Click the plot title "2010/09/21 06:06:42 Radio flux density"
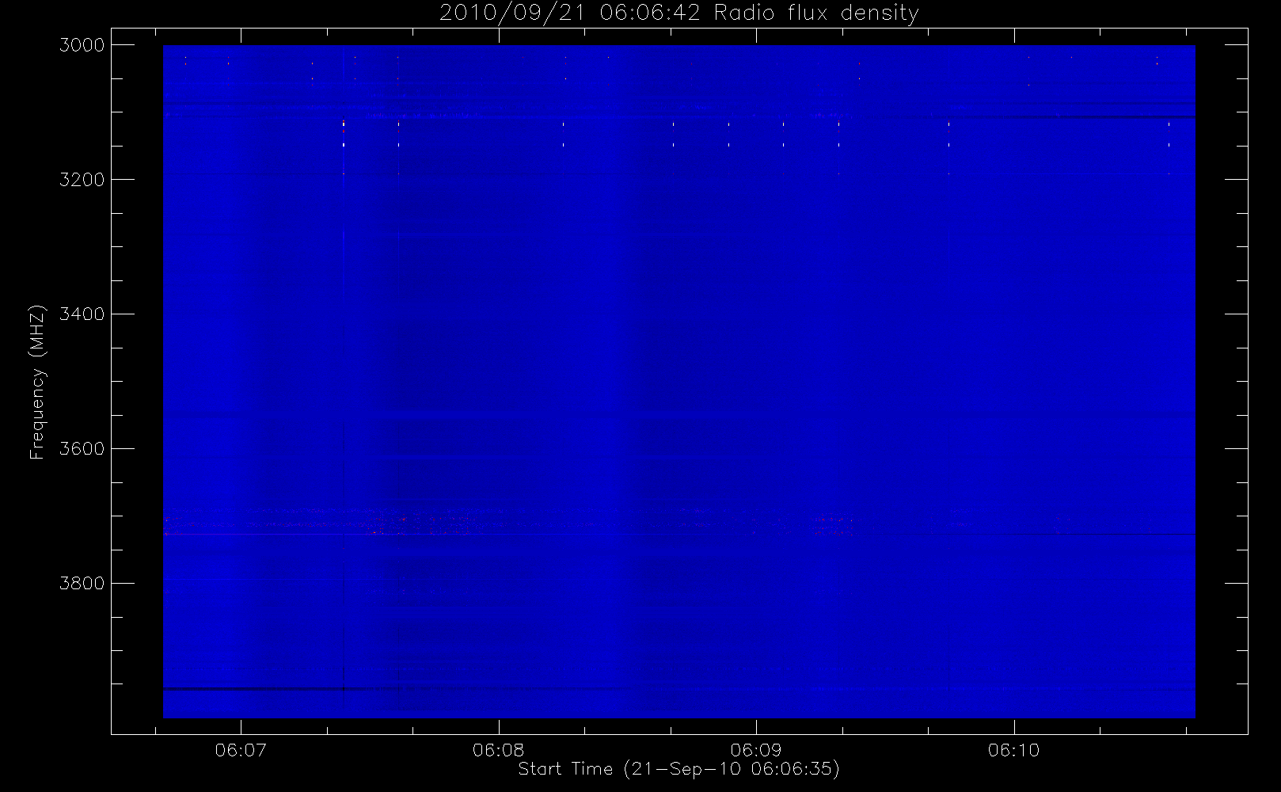This screenshot has width=1281, height=792. (679, 13)
